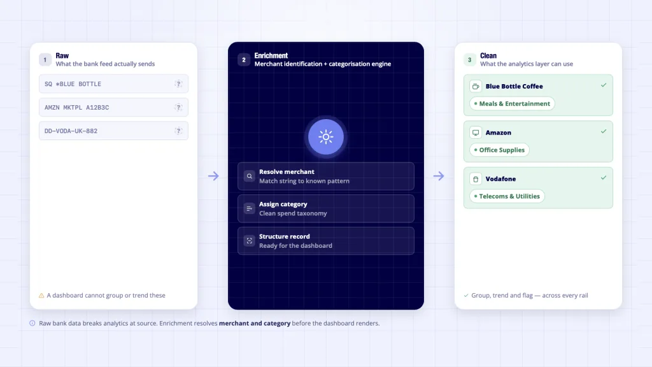Click 'Group, trend and flag — across every rail'
The image size is (652, 367).
click(x=530, y=296)
